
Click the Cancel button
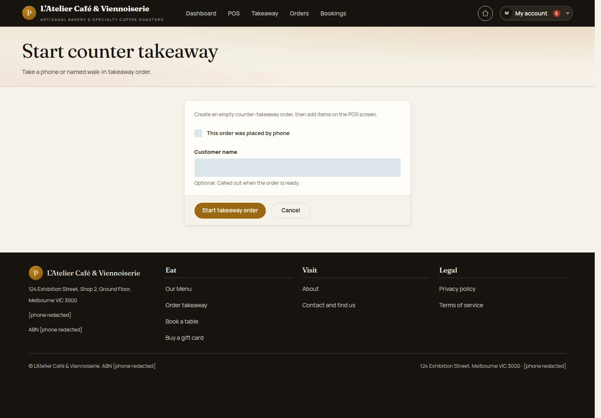pyautogui.click(x=290, y=210)
